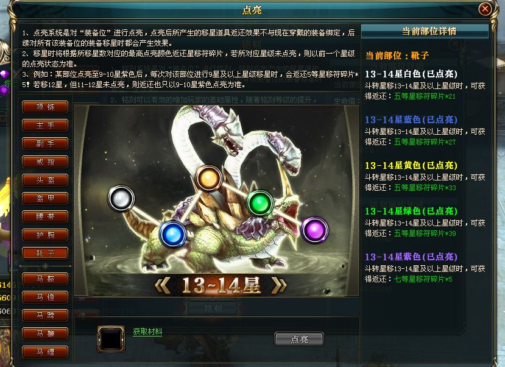This screenshot has height=367, width=505.
Task: Click the empty material item slot
Action: (111, 338)
